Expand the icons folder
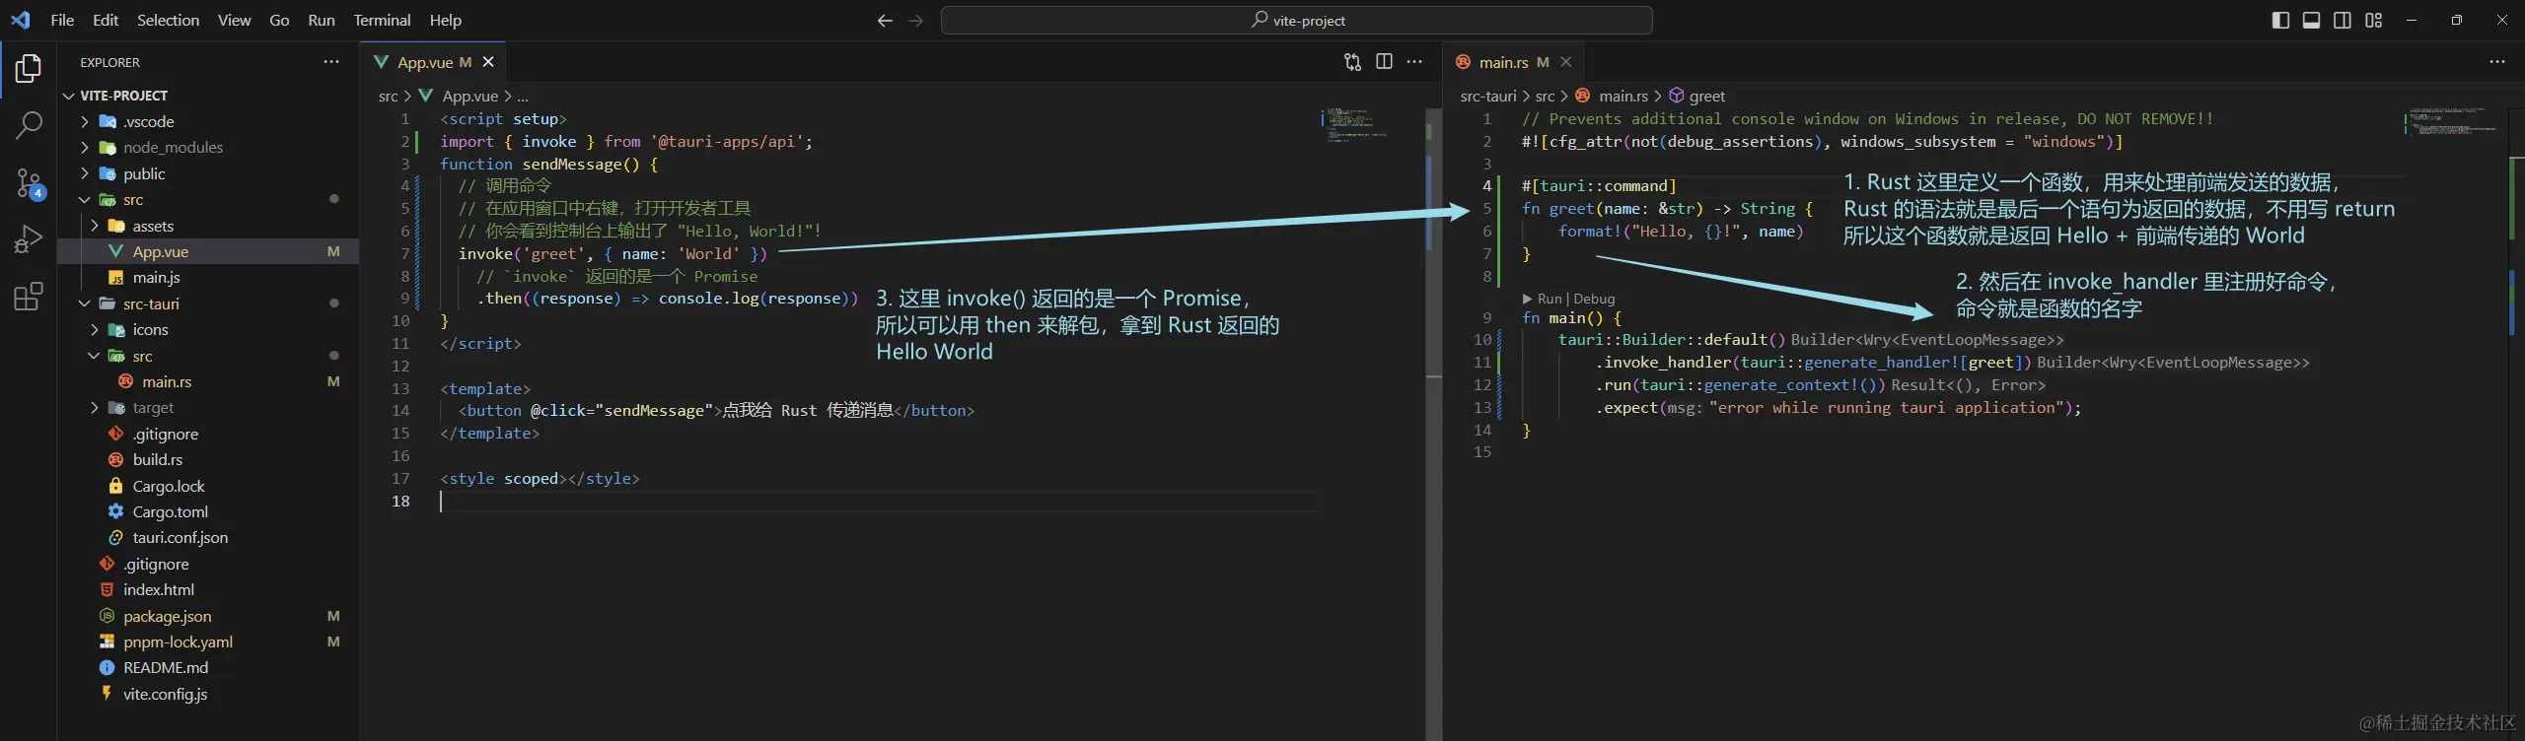The width and height of the screenshot is (2525, 741). coord(208,329)
